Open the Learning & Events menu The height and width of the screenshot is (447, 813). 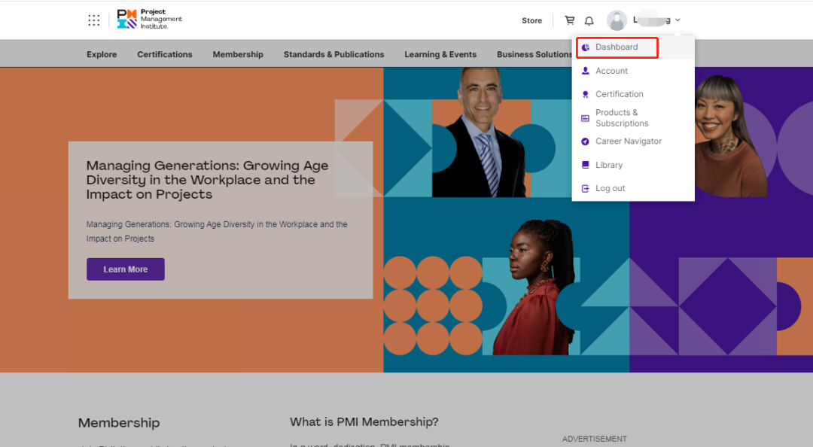(x=440, y=54)
